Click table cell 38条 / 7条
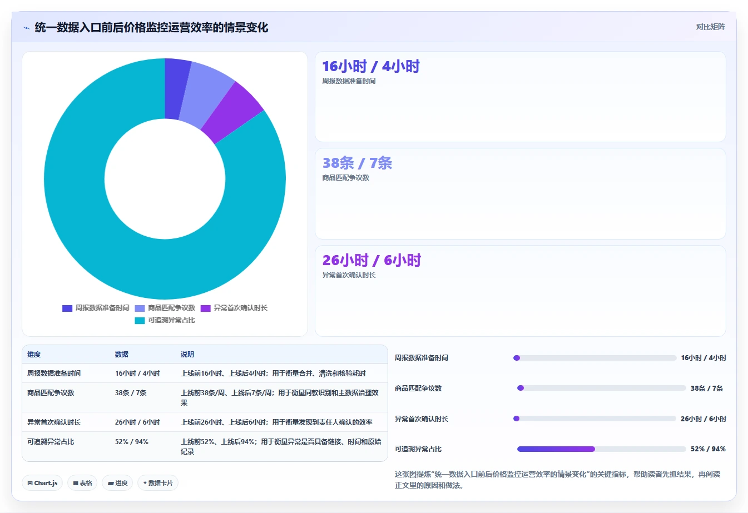The image size is (748, 513). (x=131, y=393)
